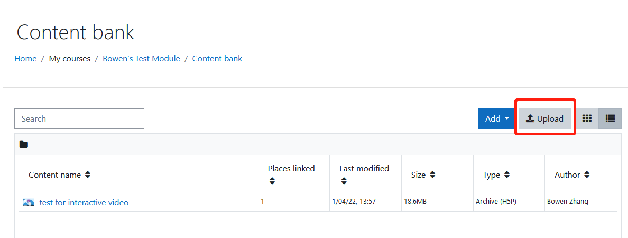Switch to grid view with icons

(587, 118)
